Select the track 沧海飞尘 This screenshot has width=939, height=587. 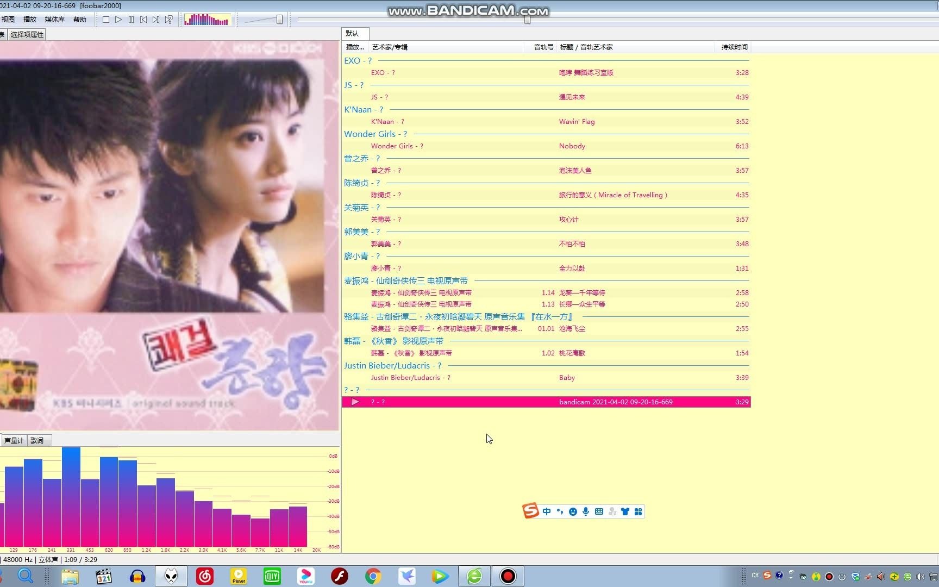point(546,329)
